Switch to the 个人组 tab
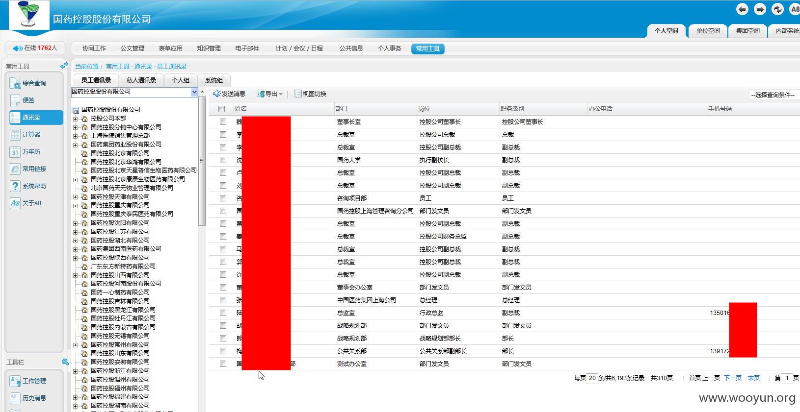Viewport: 800px width, 412px height. point(181,80)
